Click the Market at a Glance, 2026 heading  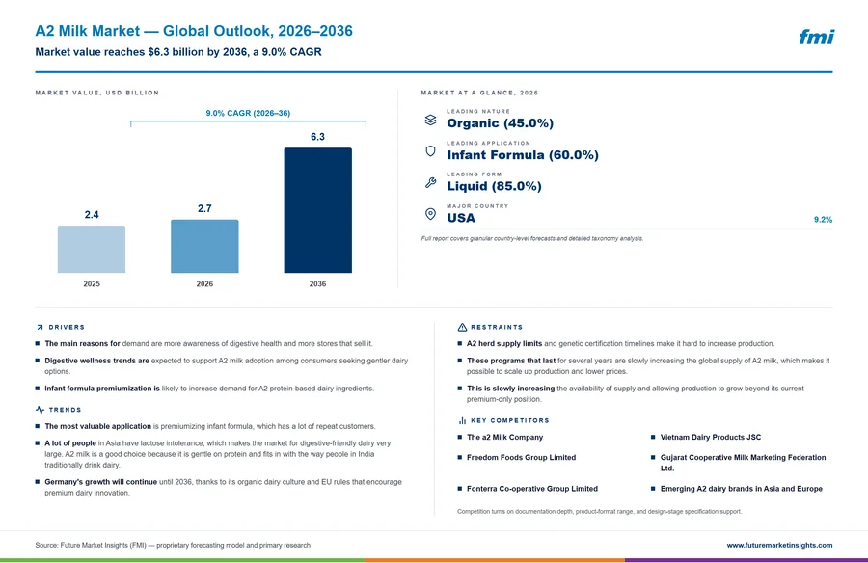coord(479,93)
